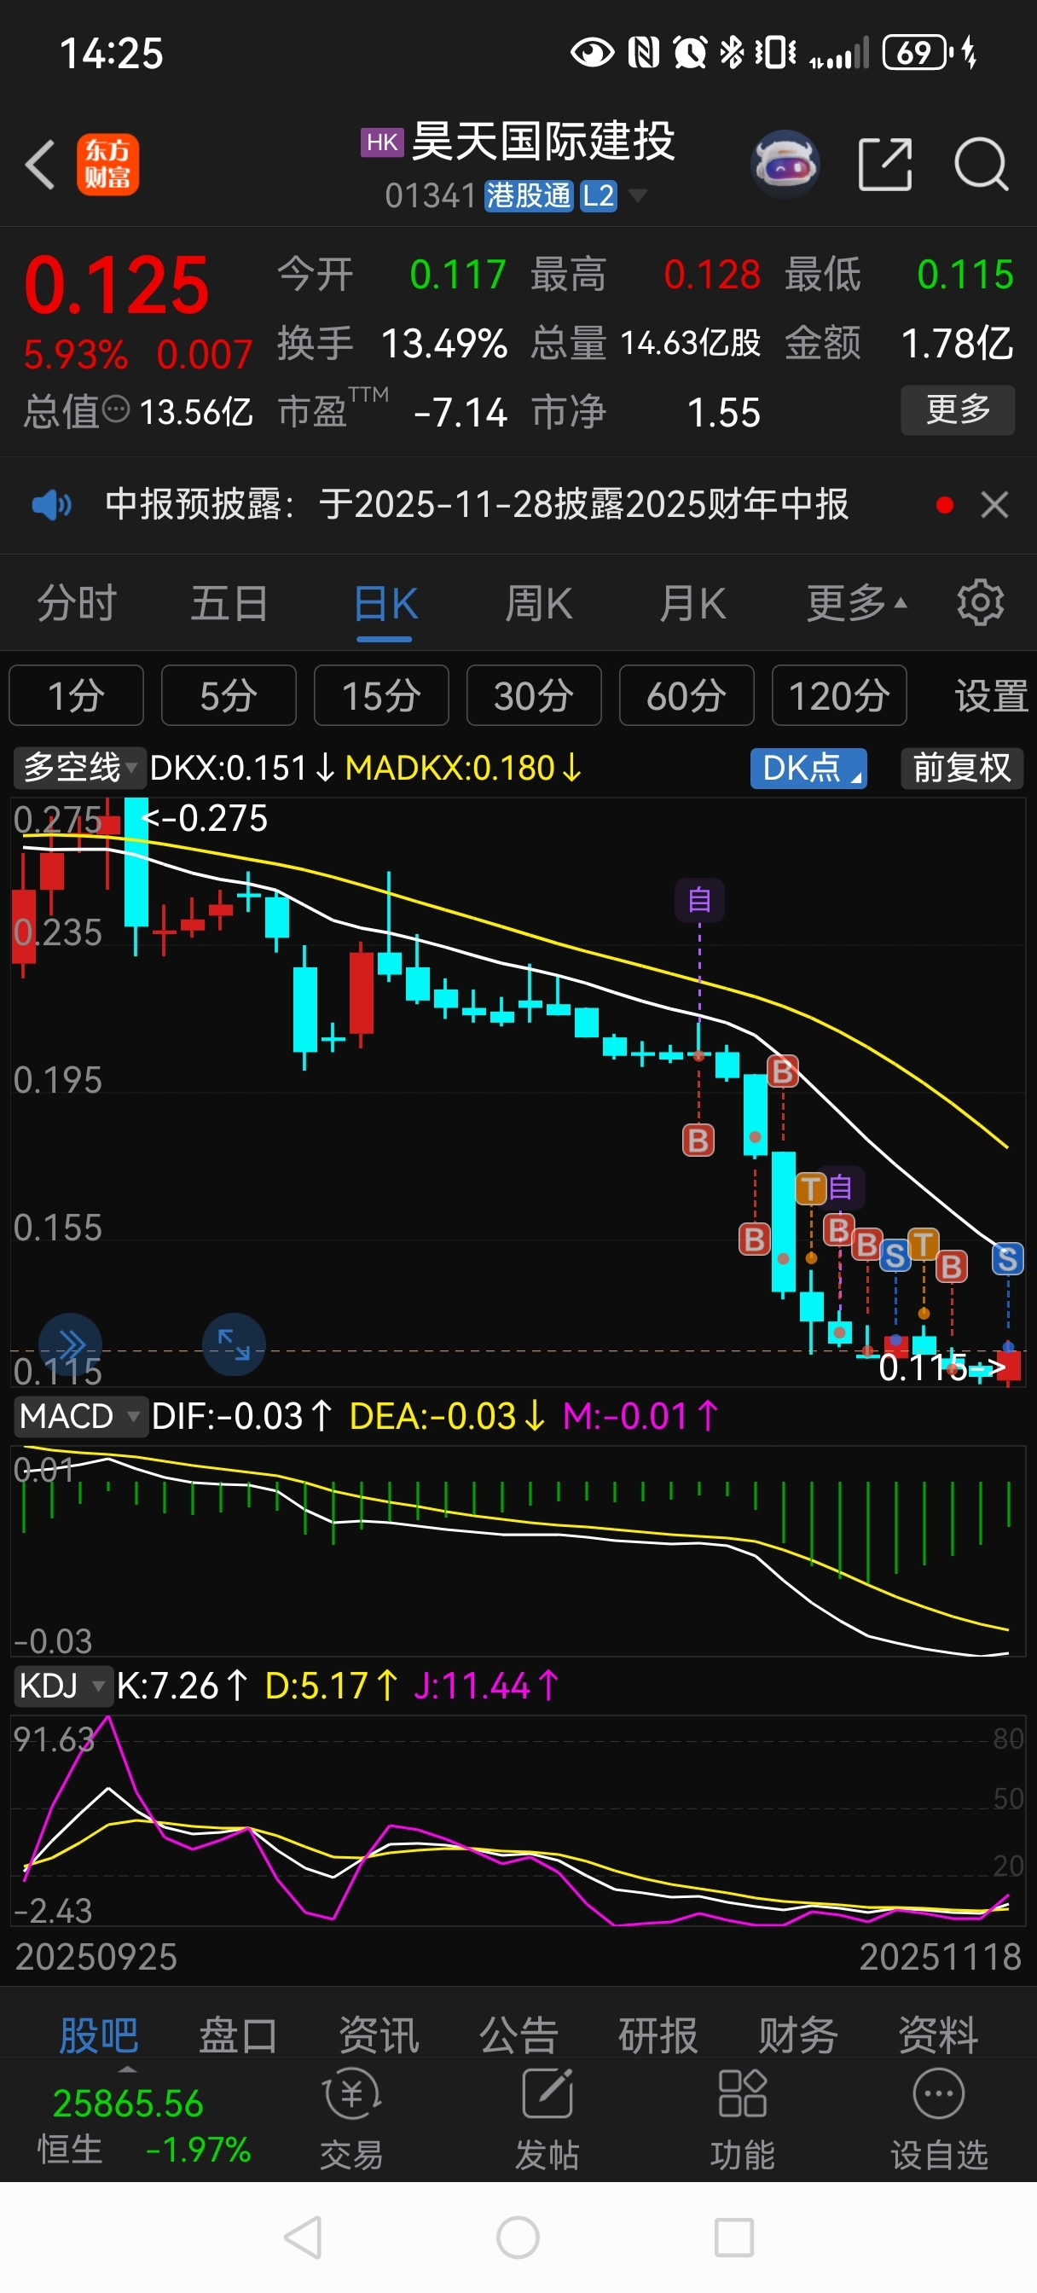This screenshot has width=1037, height=2293.
Task: Open the 公告 tab
Action: (x=518, y=2035)
